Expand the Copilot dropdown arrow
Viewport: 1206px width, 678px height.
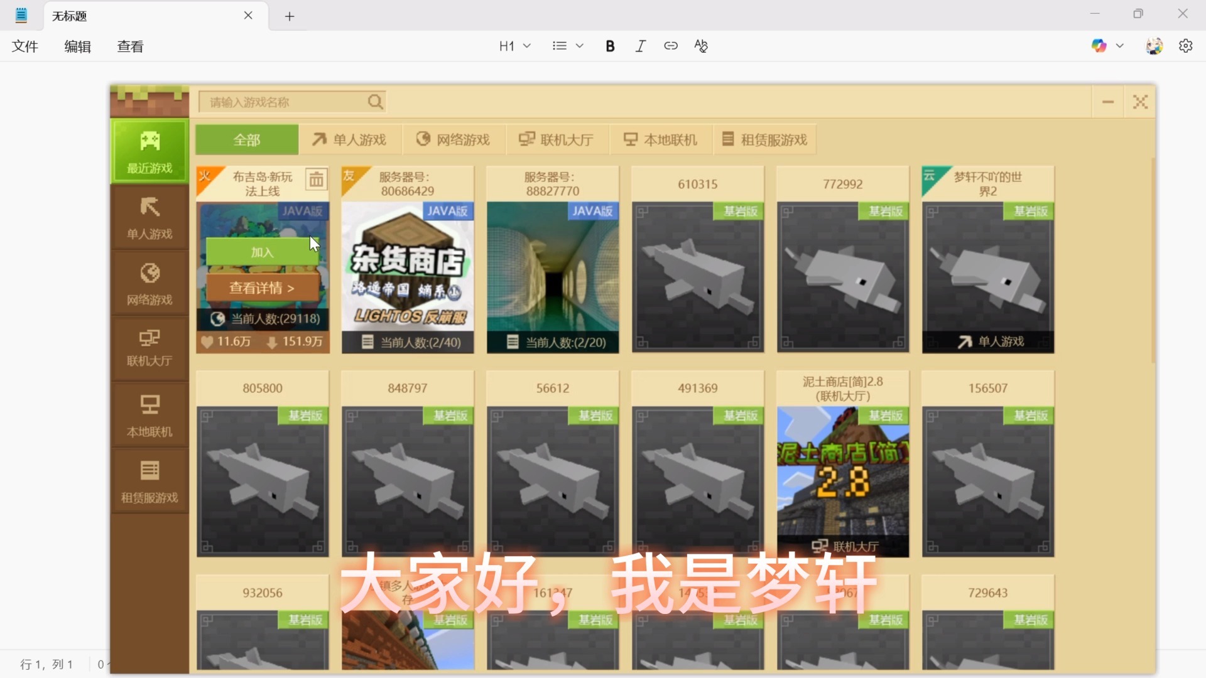click(x=1119, y=46)
